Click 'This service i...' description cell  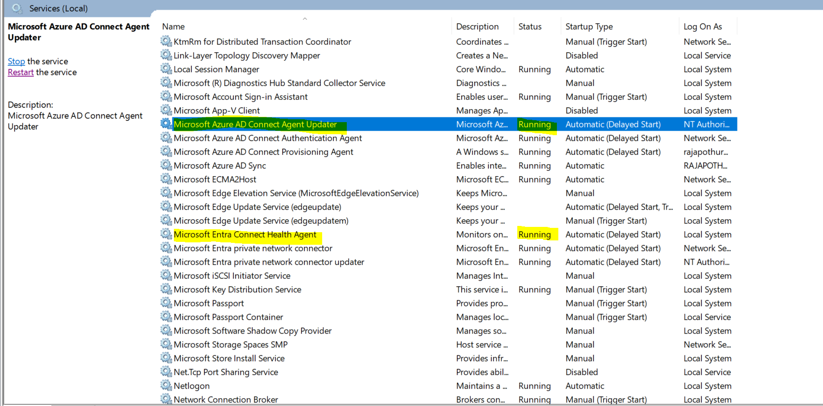482,290
